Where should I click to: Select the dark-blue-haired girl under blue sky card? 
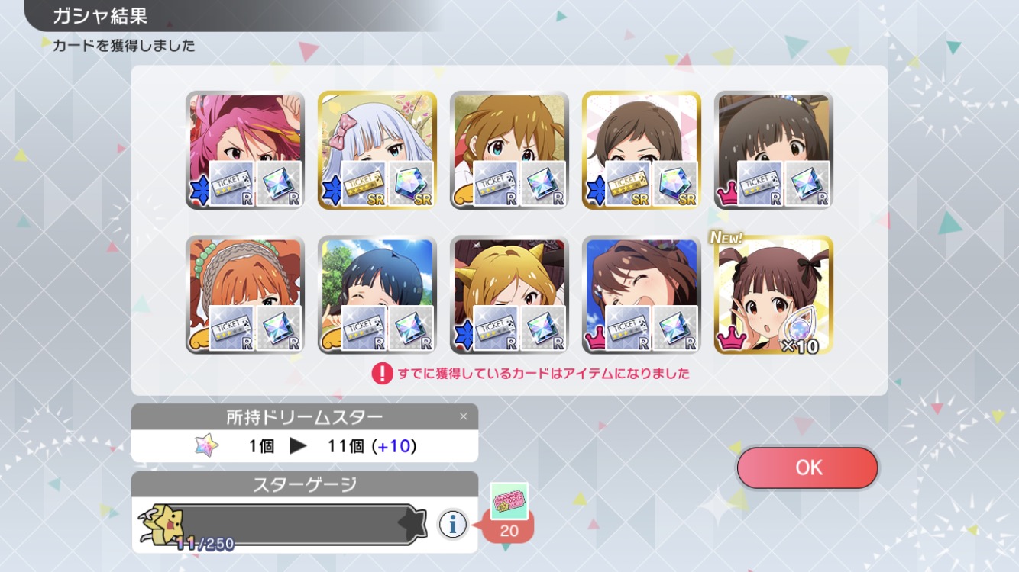pyautogui.click(x=377, y=295)
